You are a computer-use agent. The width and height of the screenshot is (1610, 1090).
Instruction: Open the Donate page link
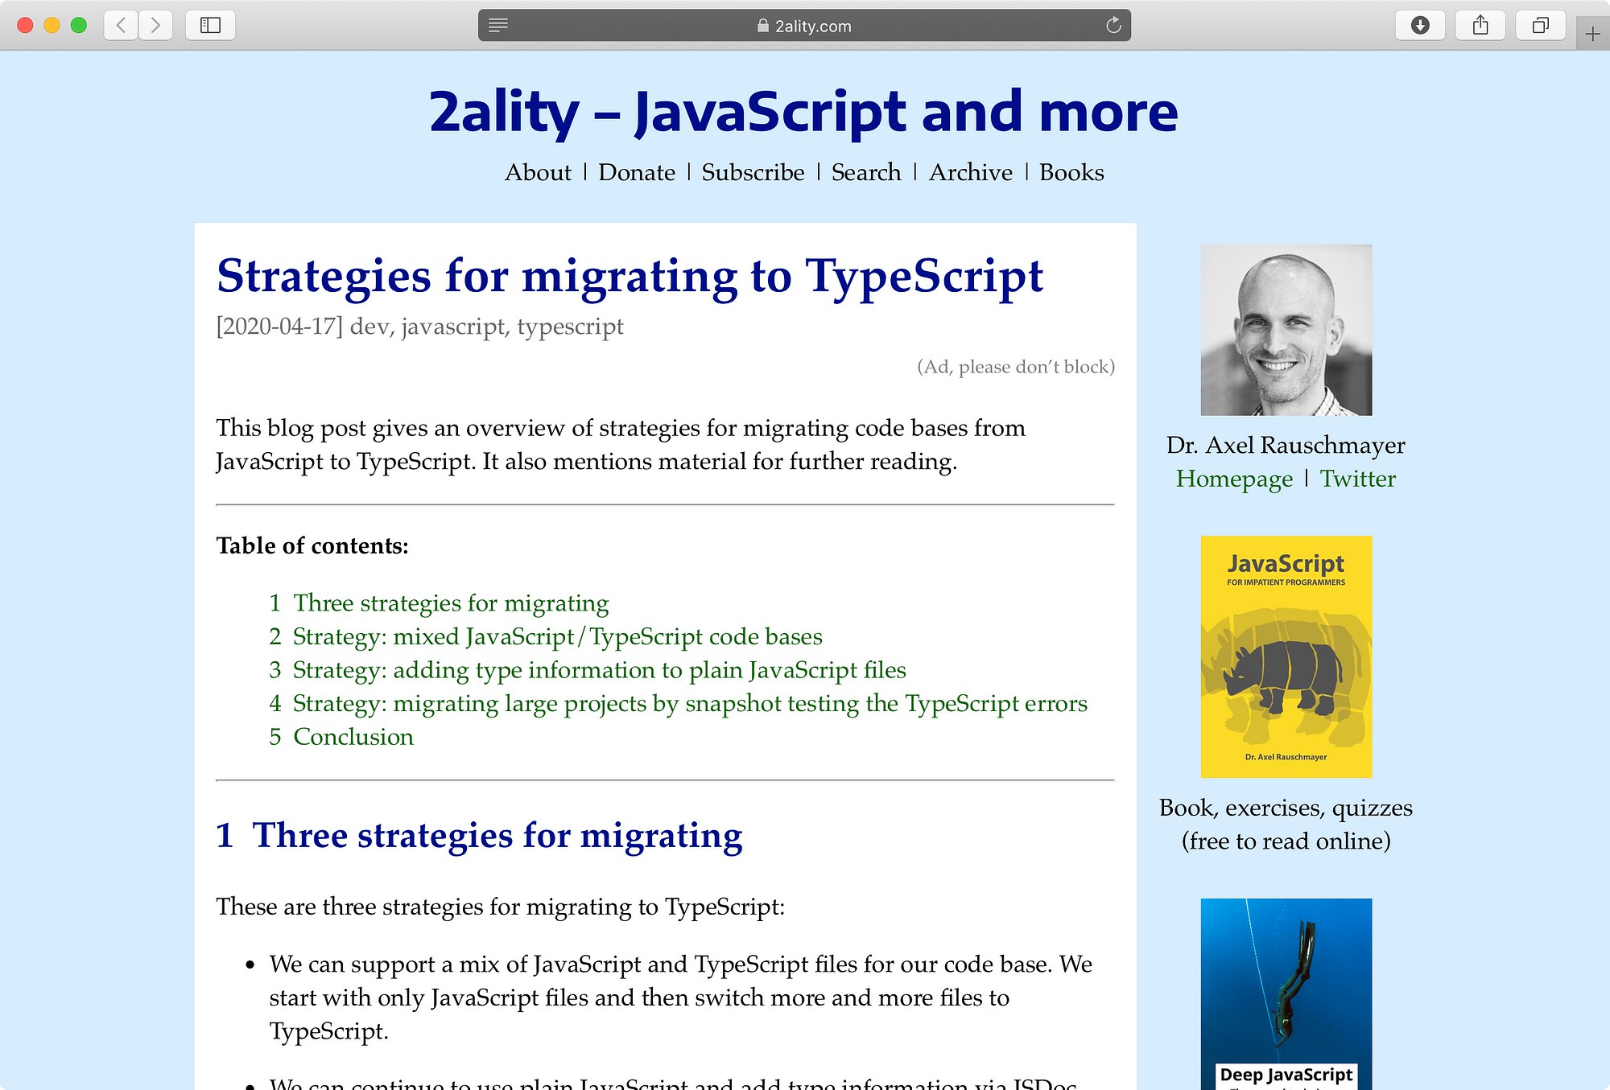[x=637, y=172]
